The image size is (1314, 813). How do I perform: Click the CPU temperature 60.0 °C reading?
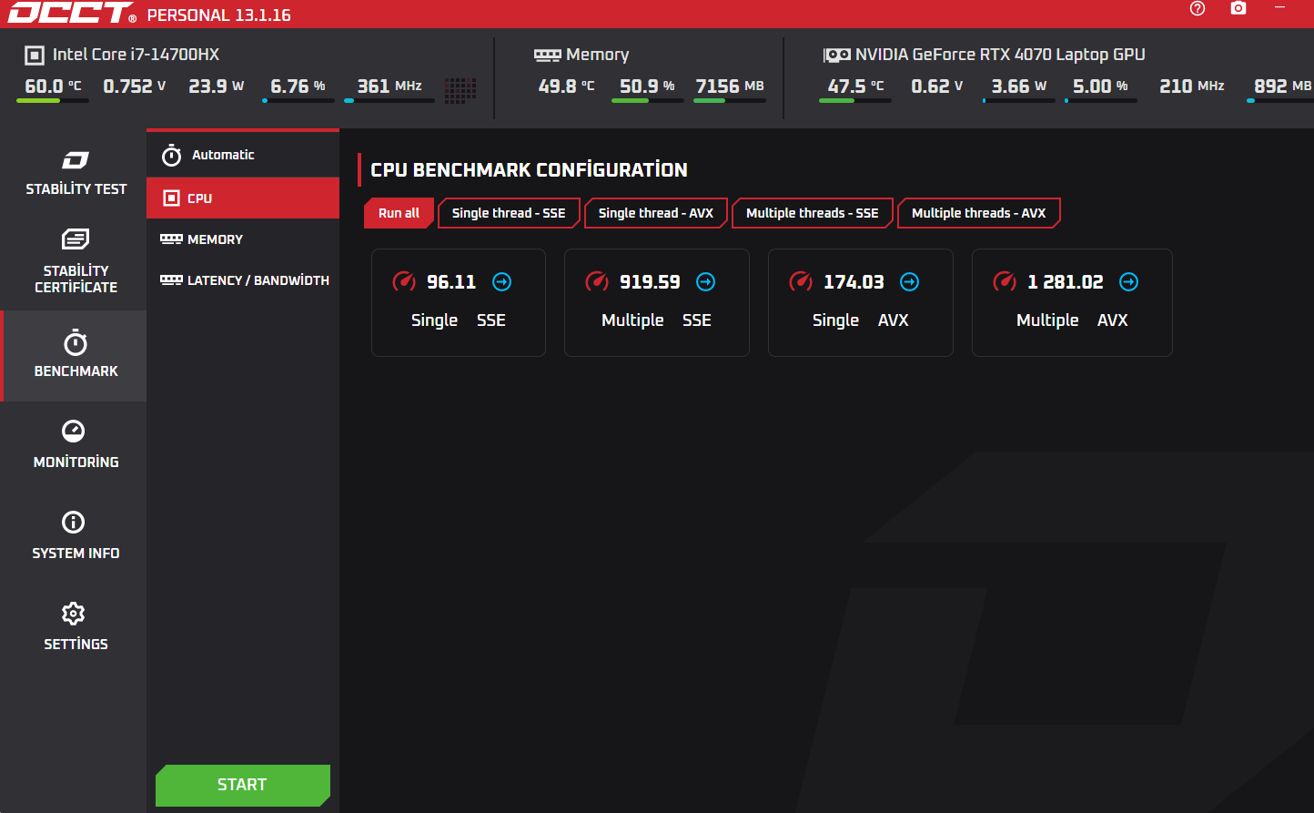(53, 86)
